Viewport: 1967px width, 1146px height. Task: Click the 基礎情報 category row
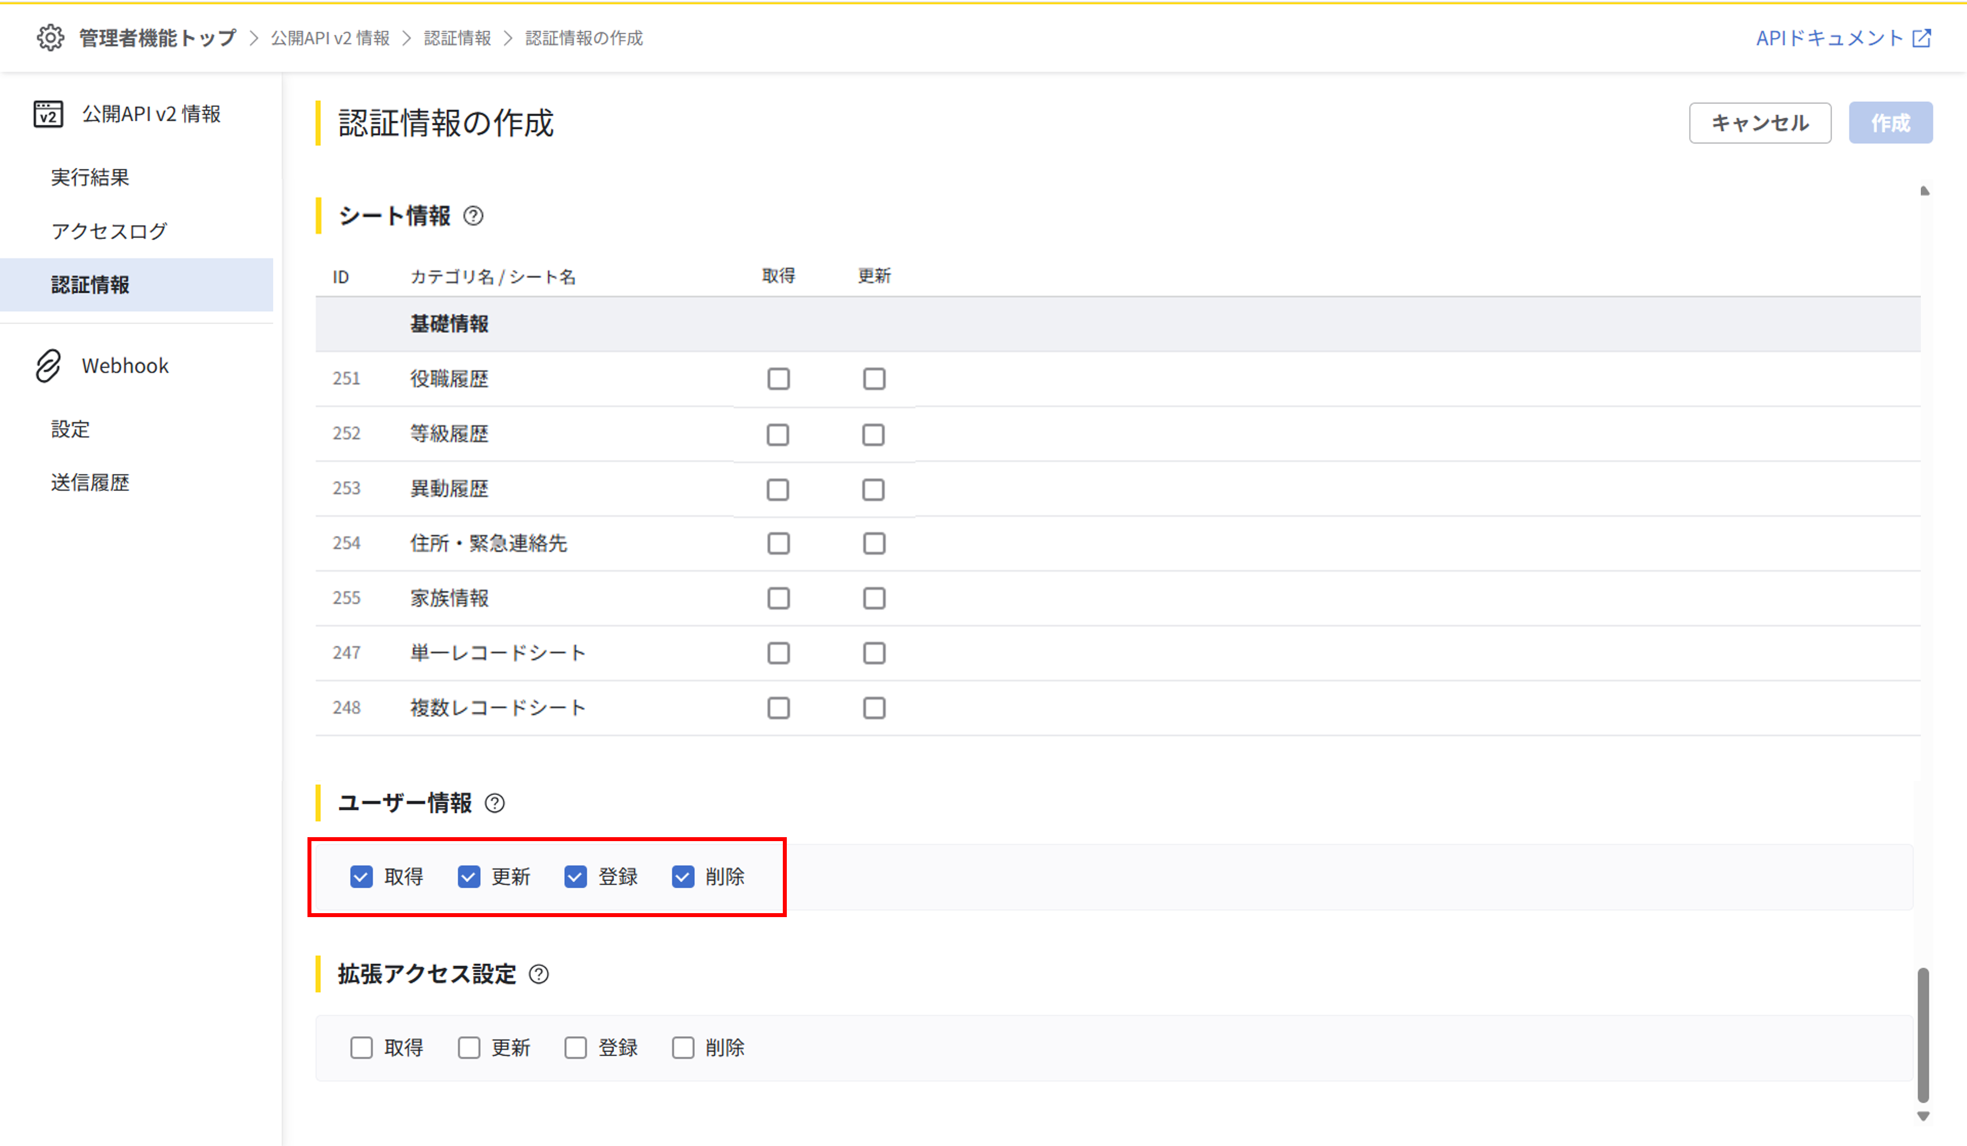[1118, 325]
